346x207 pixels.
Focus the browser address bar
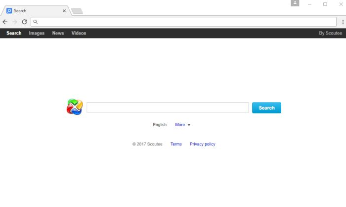183,22
